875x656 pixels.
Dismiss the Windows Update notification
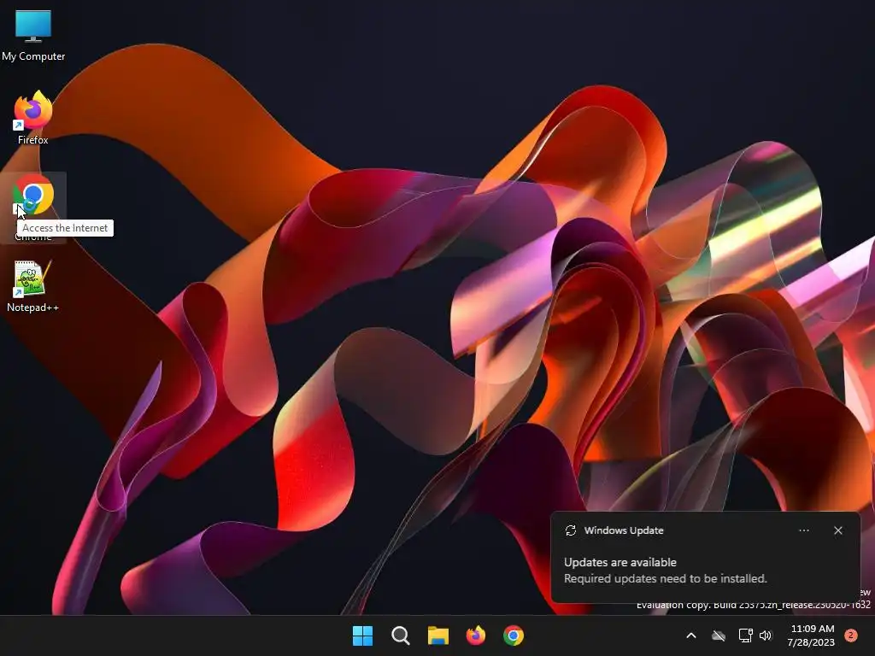[x=837, y=530]
